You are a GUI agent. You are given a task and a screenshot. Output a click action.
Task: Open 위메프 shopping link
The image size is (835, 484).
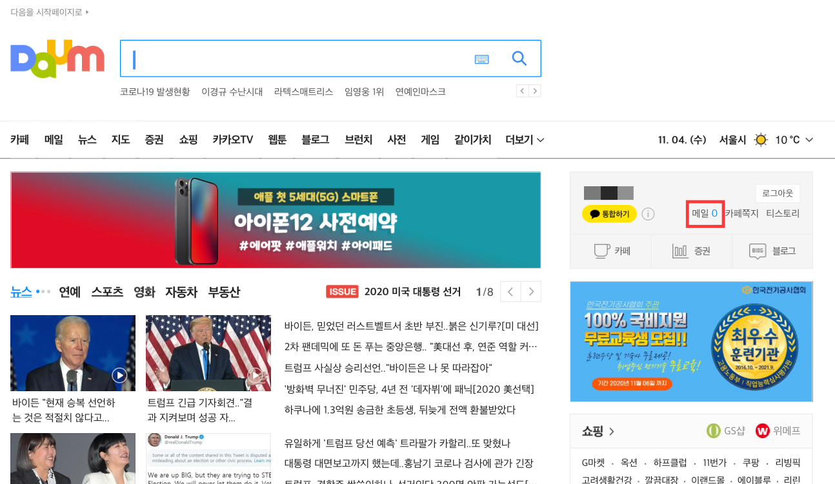pos(778,431)
